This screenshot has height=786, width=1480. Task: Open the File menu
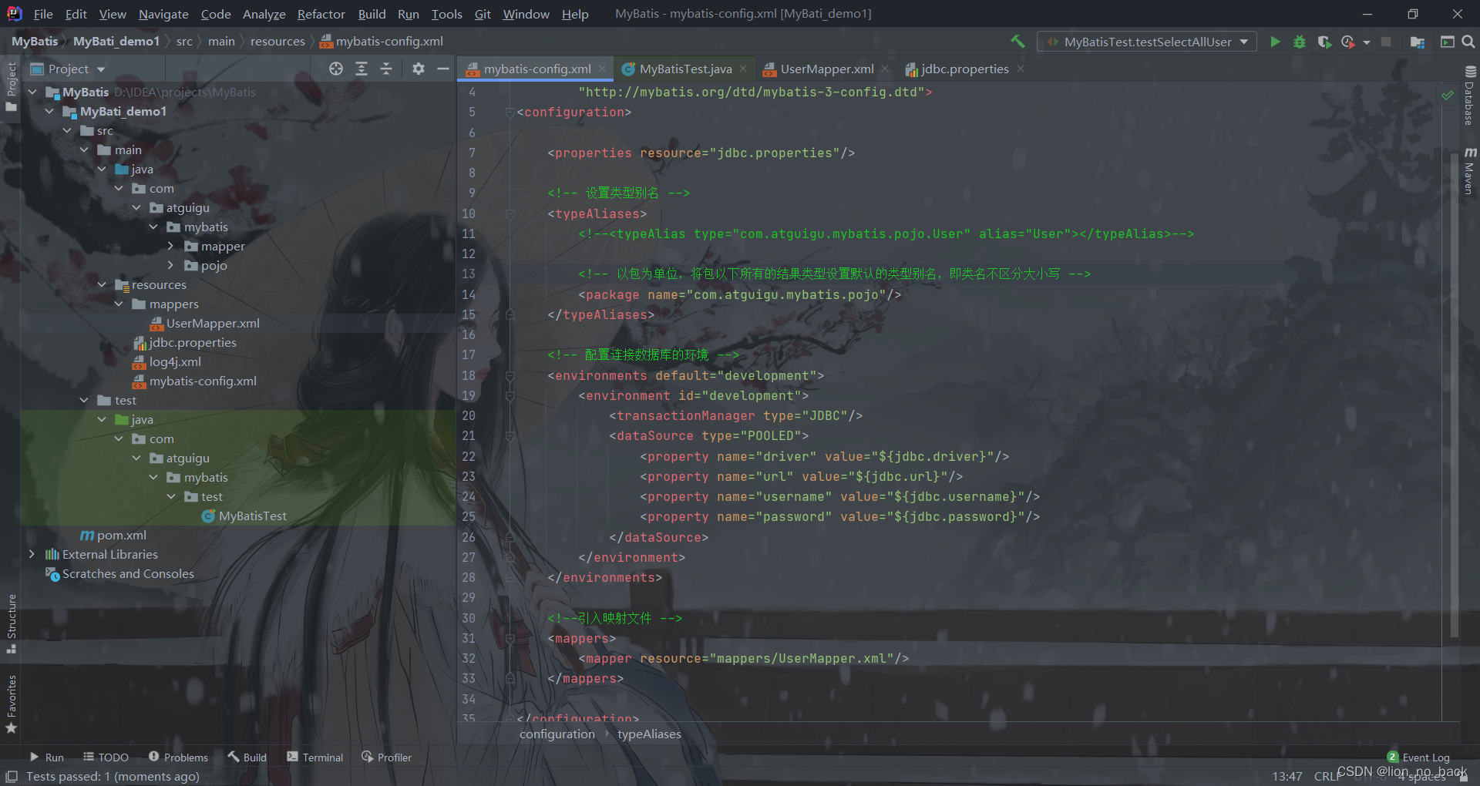tap(43, 14)
